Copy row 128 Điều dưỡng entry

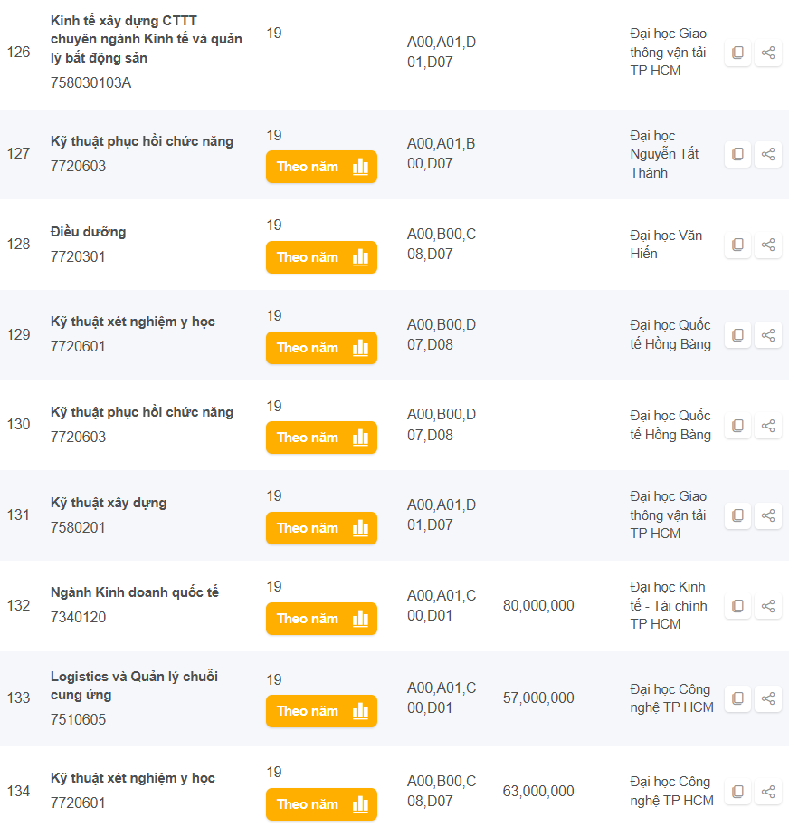(737, 245)
